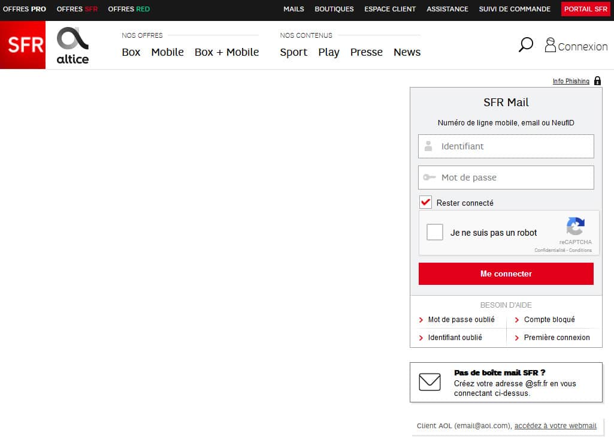Open the Play content section
Viewport: 614px width, 442px height.
tap(328, 52)
